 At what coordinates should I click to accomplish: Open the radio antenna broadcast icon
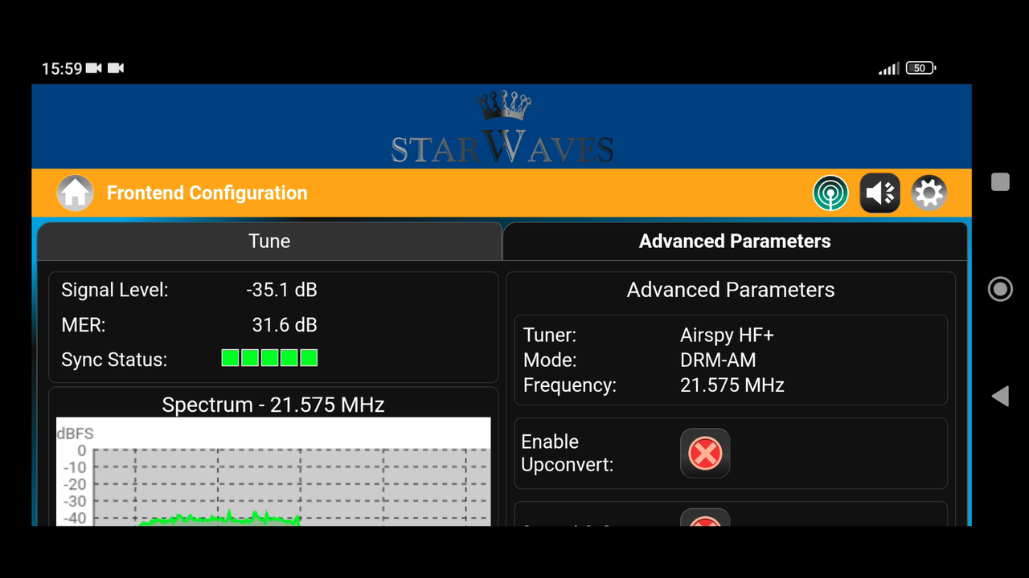tap(830, 193)
